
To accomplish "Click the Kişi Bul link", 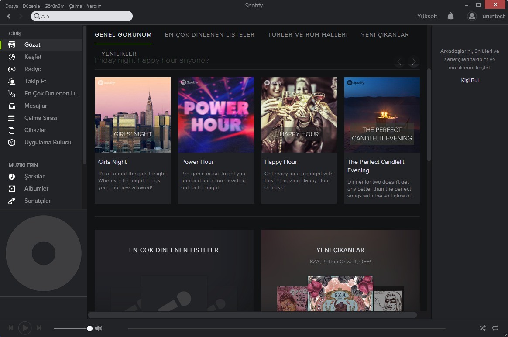I will click(x=470, y=80).
